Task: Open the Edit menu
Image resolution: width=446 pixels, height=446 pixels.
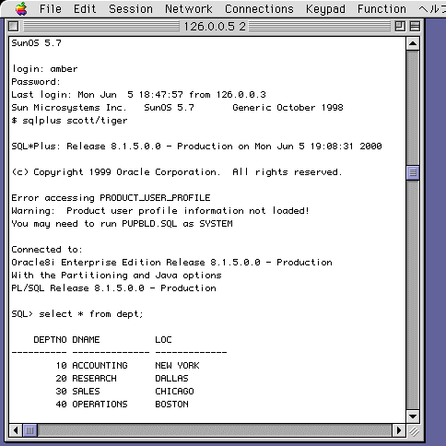Action: point(85,9)
